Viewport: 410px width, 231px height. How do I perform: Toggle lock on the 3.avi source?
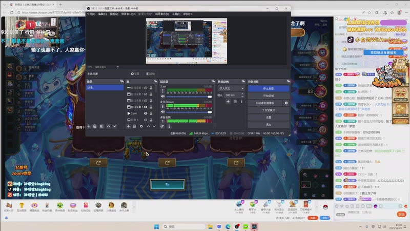(x=151, y=113)
